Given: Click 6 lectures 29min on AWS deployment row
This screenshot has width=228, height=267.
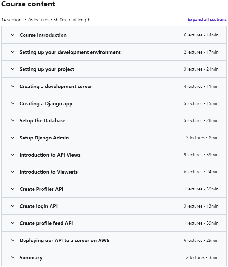Looking at the screenshot, I should click(x=201, y=241).
